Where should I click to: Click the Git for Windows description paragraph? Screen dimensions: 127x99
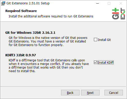48,41
